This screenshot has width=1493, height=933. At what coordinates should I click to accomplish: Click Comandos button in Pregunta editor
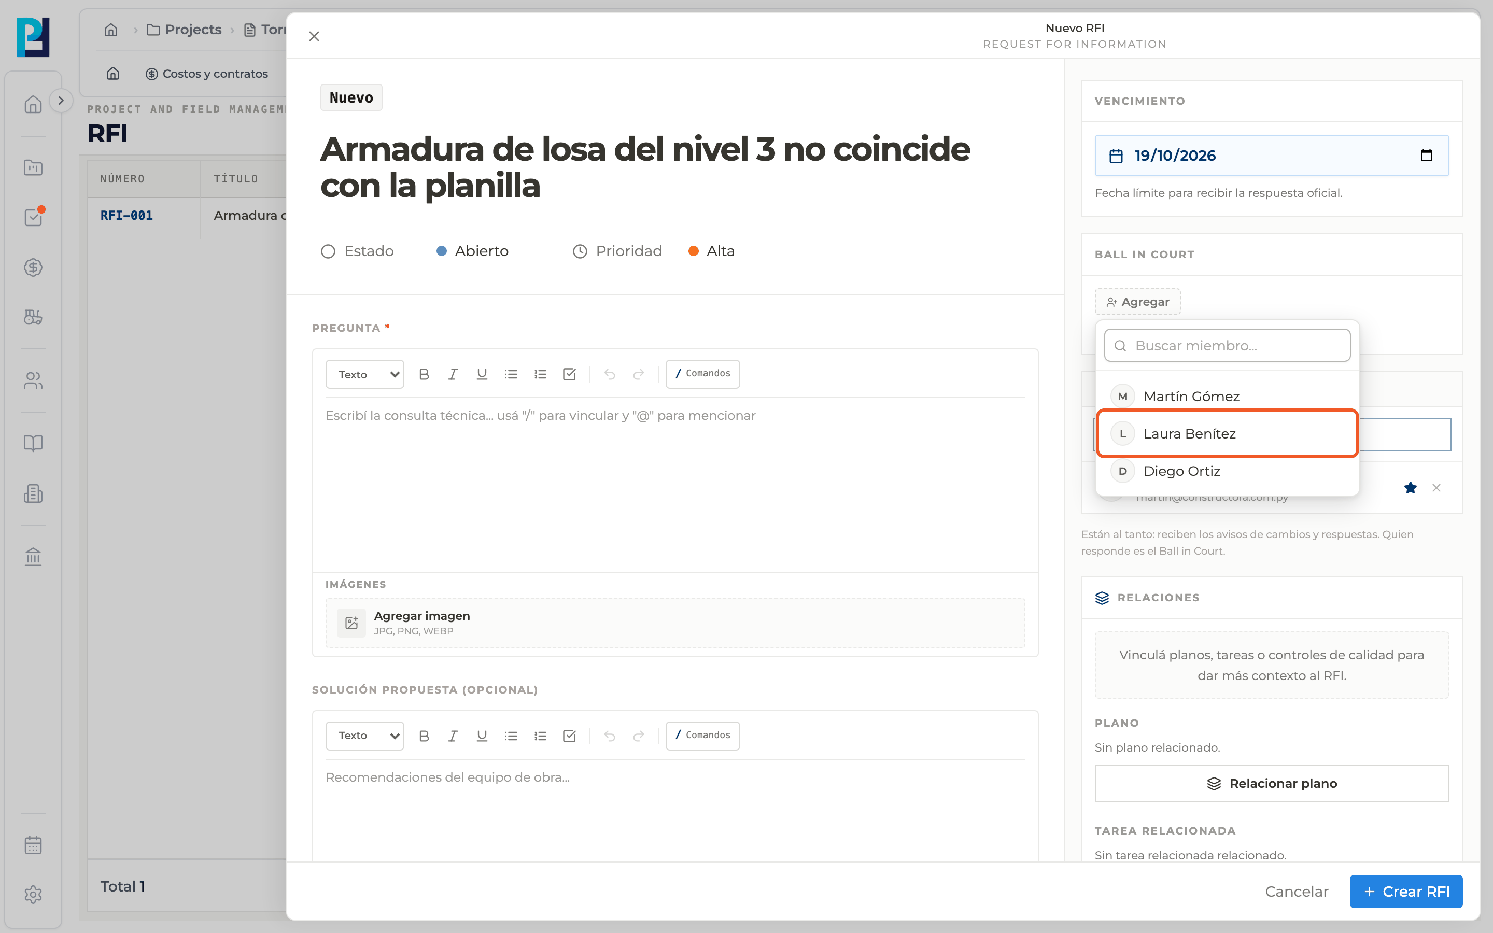click(703, 374)
